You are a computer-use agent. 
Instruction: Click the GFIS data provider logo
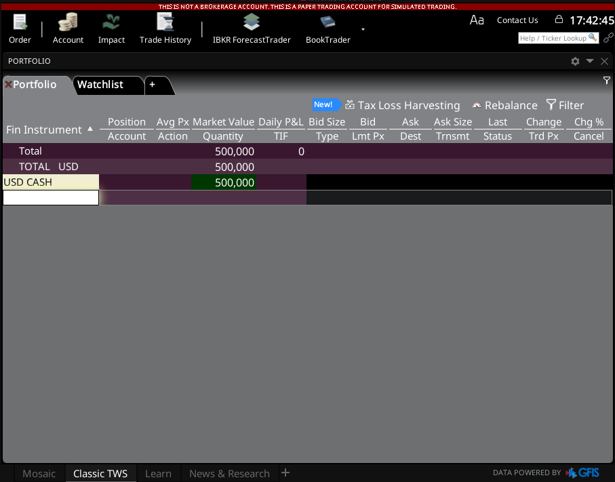582,473
